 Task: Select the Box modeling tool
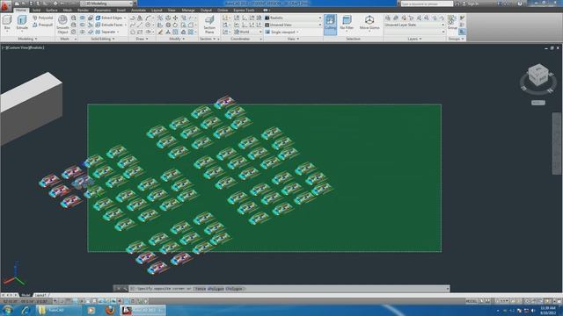[x=7, y=23]
